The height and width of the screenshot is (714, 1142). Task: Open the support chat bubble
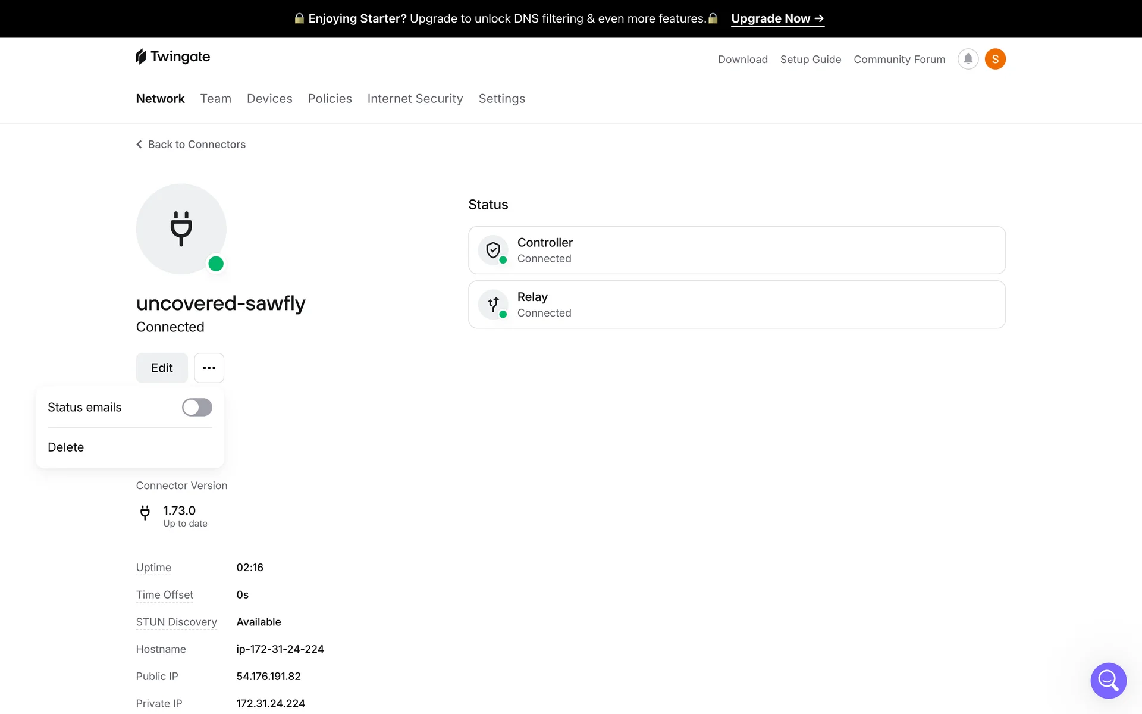click(1108, 680)
